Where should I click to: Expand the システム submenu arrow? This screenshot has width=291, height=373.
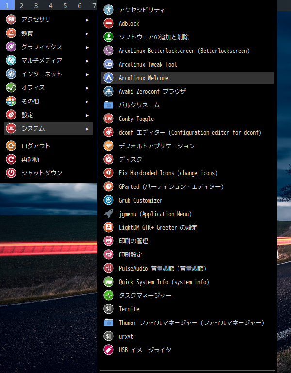[x=87, y=129]
